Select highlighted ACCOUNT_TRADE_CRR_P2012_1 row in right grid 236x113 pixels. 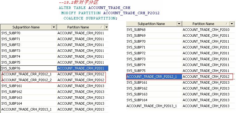coord(180,77)
